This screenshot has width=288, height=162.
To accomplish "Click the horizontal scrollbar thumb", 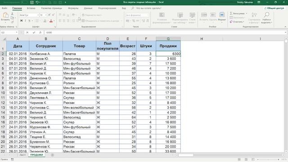I will 186,155.
